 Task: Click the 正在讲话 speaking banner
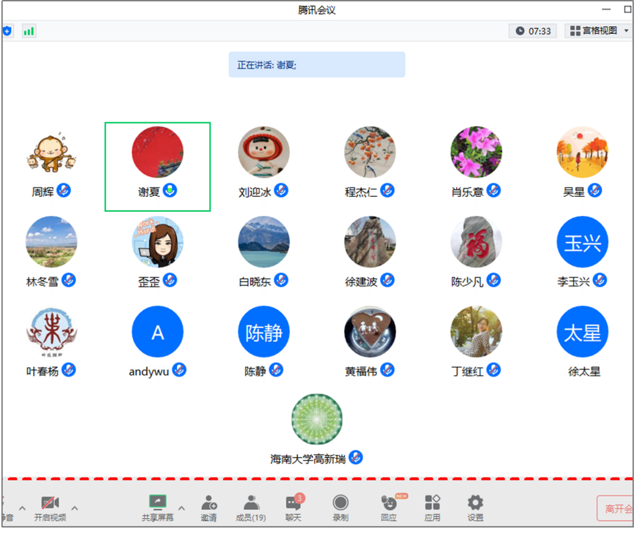click(x=317, y=65)
